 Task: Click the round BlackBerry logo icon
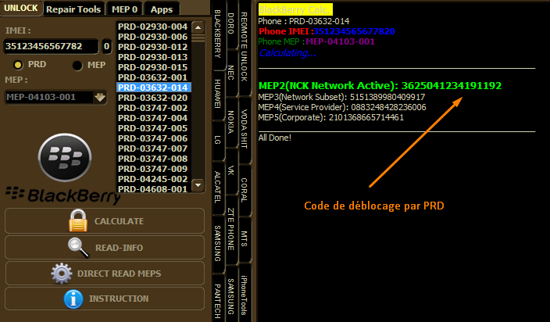[x=65, y=157]
